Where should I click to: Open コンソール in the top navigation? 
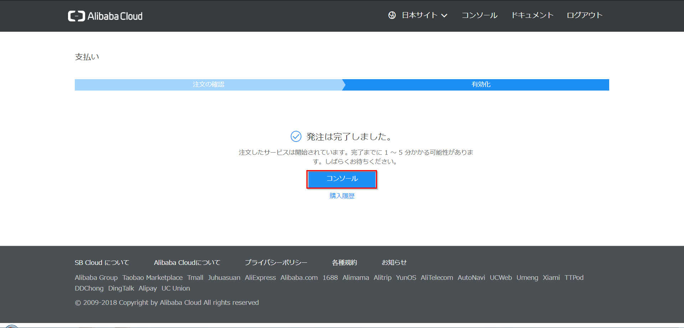pyautogui.click(x=479, y=15)
